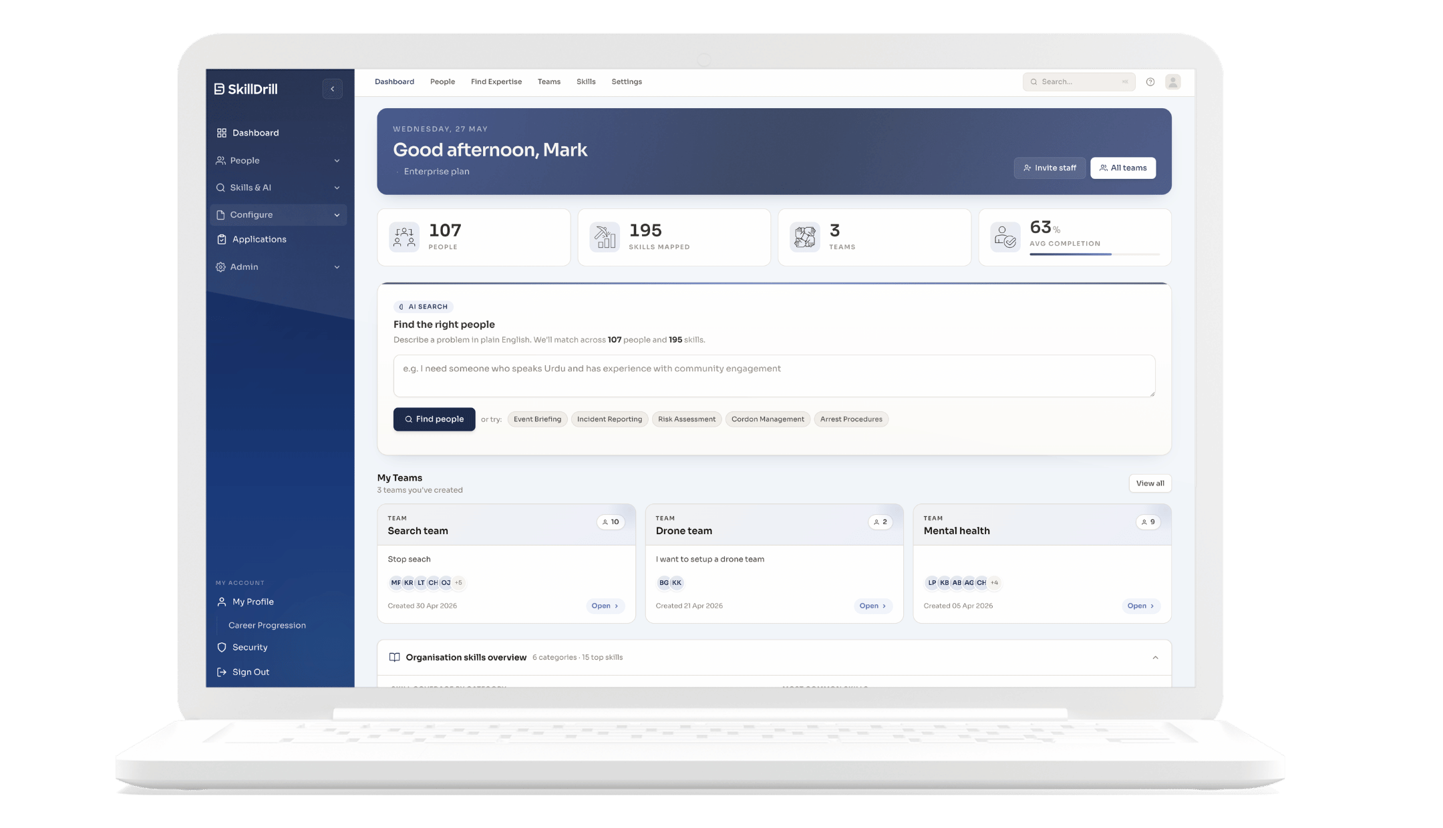Image resolution: width=1443 pixels, height=828 pixels.
Task: Click the Dashboard grid icon in sidebar
Action: coord(222,133)
